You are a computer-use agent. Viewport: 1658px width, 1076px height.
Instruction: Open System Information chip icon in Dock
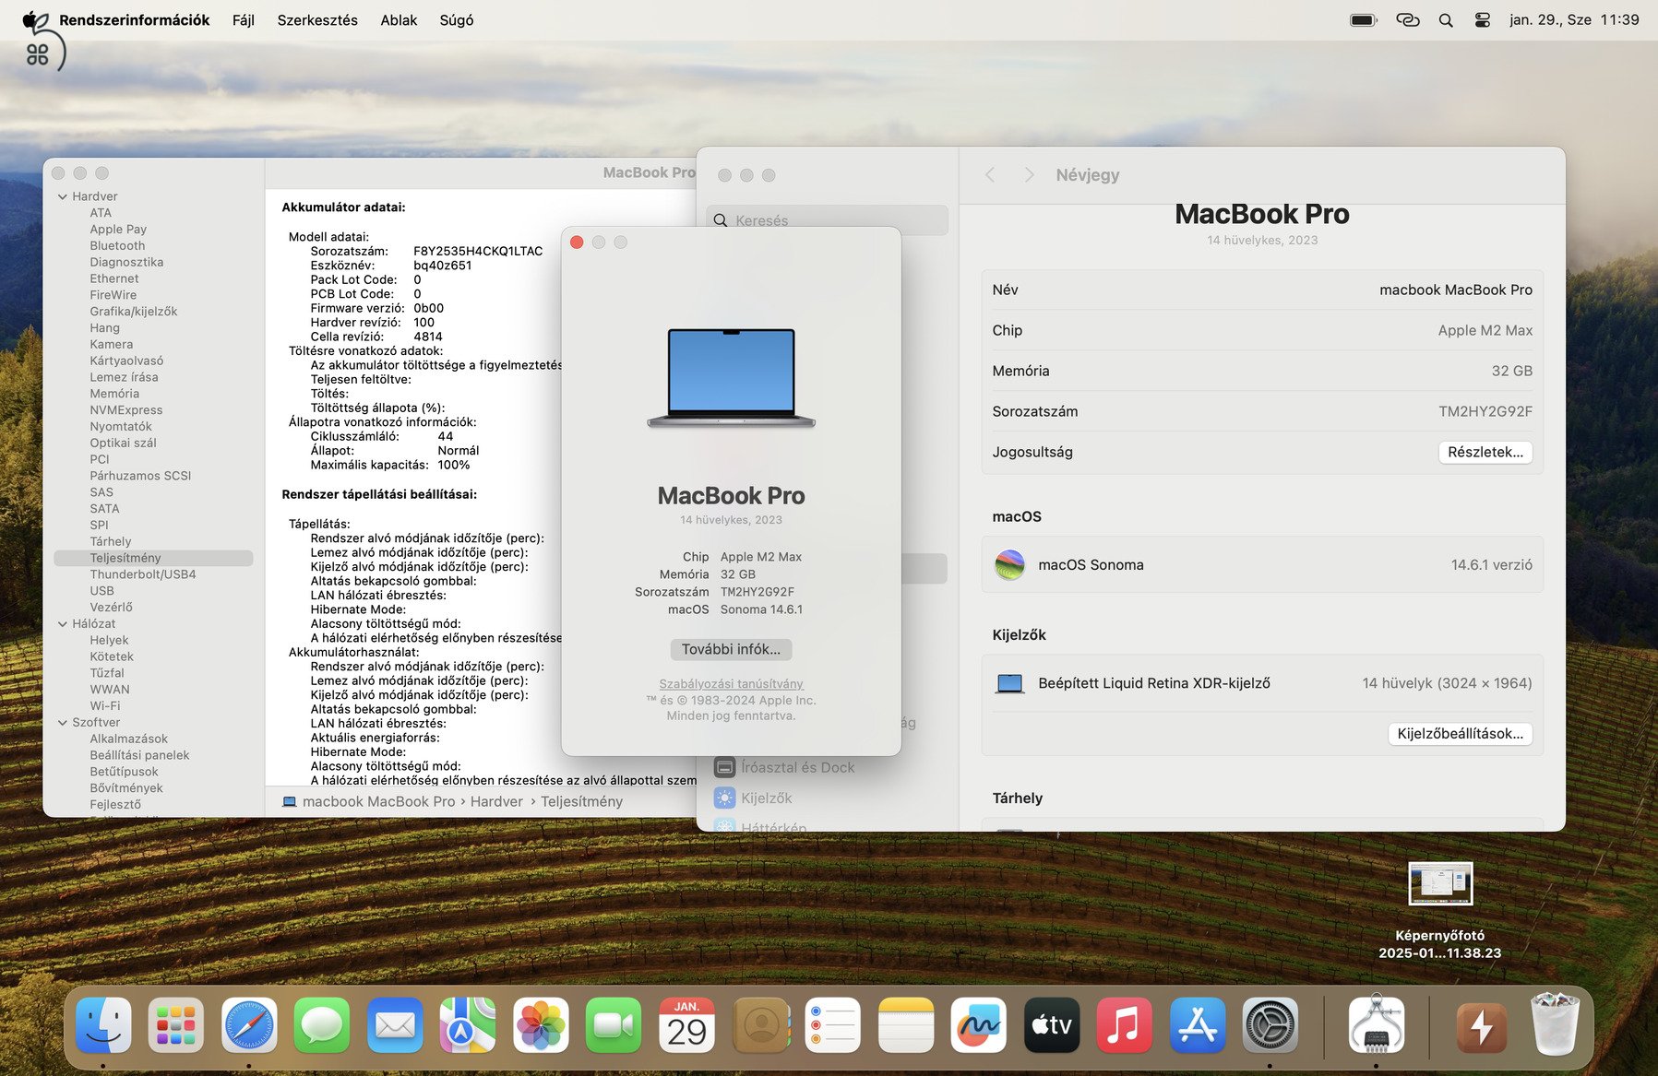tap(1376, 1024)
